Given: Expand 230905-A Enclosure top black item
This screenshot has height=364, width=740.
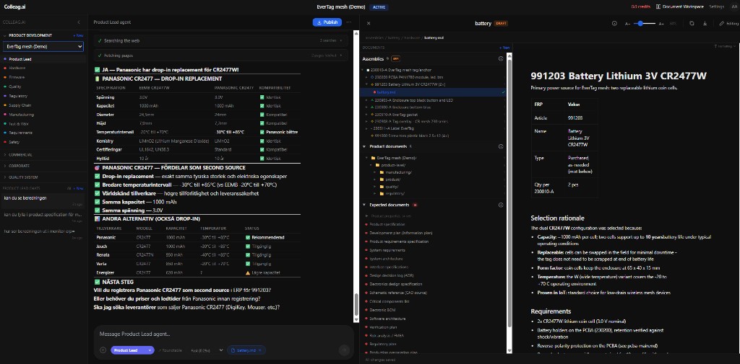Looking at the screenshot, I should 368,100.
